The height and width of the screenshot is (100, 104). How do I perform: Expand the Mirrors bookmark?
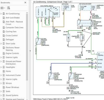click(1, 83)
